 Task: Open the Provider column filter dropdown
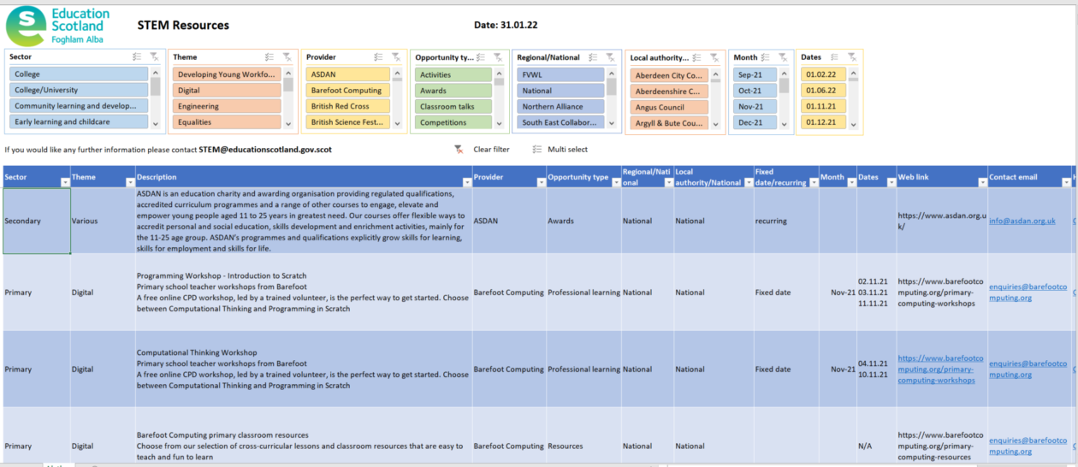point(542,182)
